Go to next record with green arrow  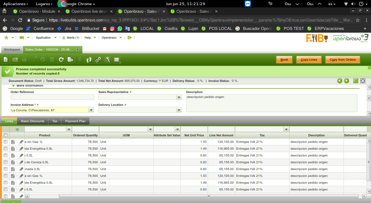pos(346,81)
